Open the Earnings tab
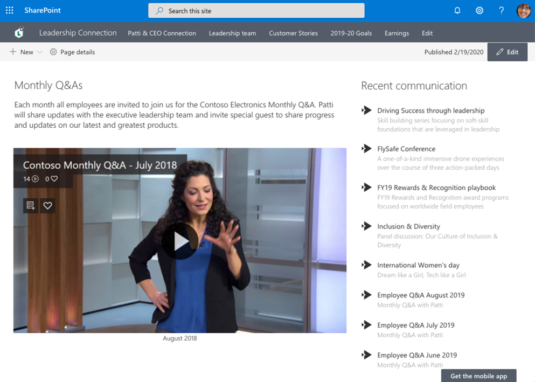The image size is (535, 382). coord(397,33)
